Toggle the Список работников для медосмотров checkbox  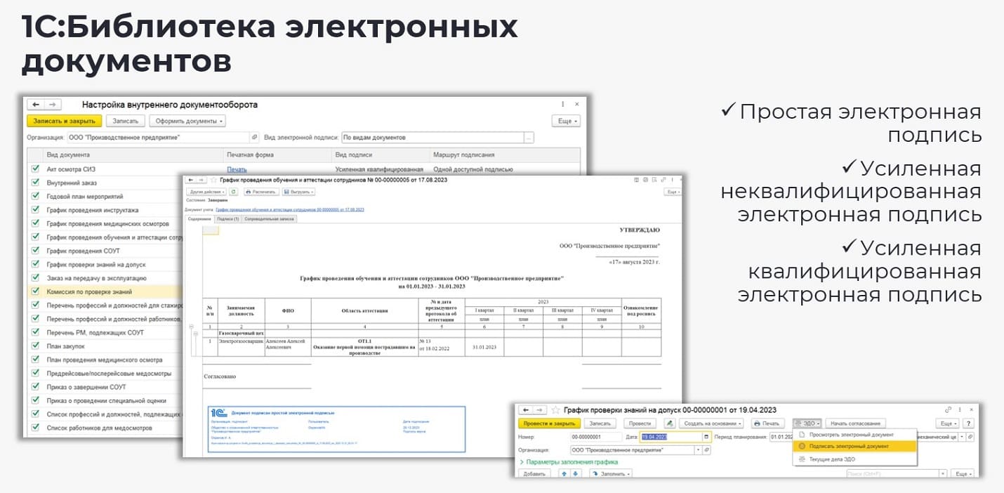tap(35, 428)
